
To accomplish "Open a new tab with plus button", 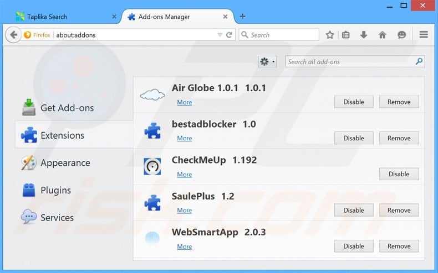I will coord(242,17).
